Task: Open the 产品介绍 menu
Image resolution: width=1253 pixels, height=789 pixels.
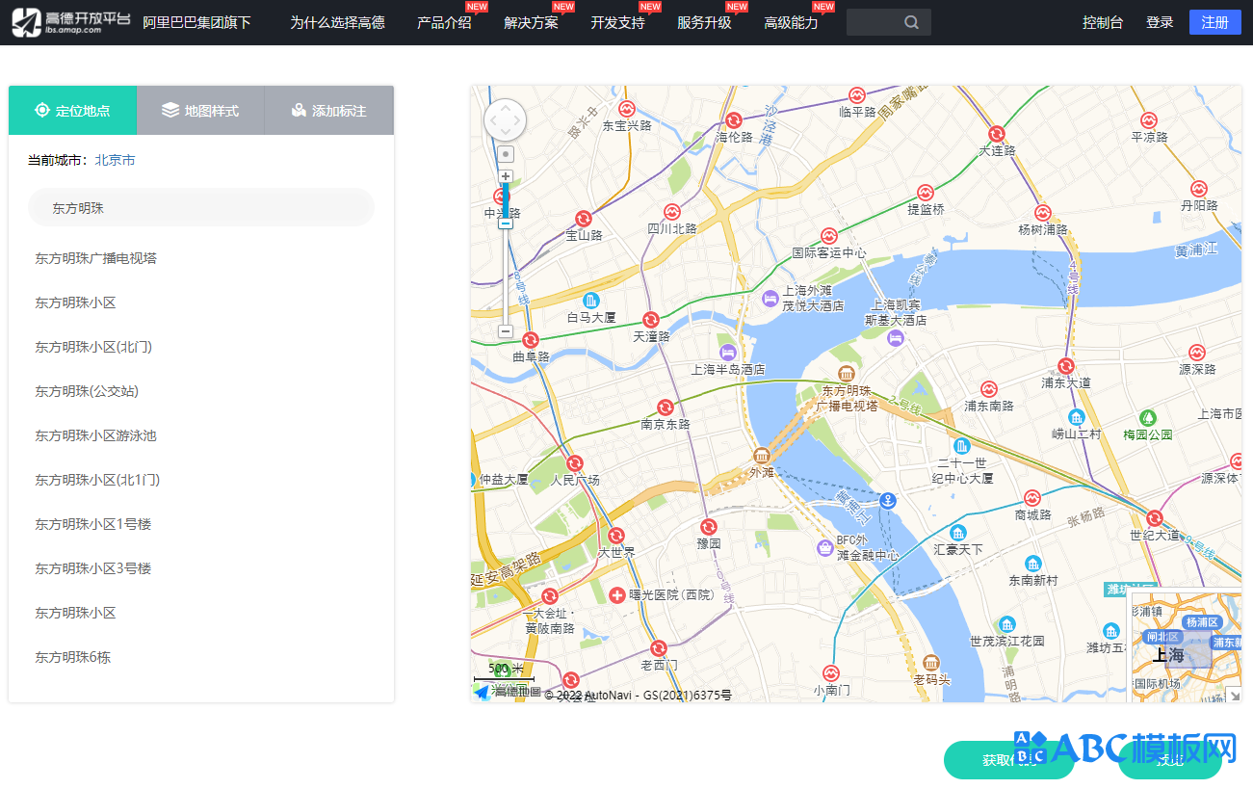Action: click(x=444, y=22)
